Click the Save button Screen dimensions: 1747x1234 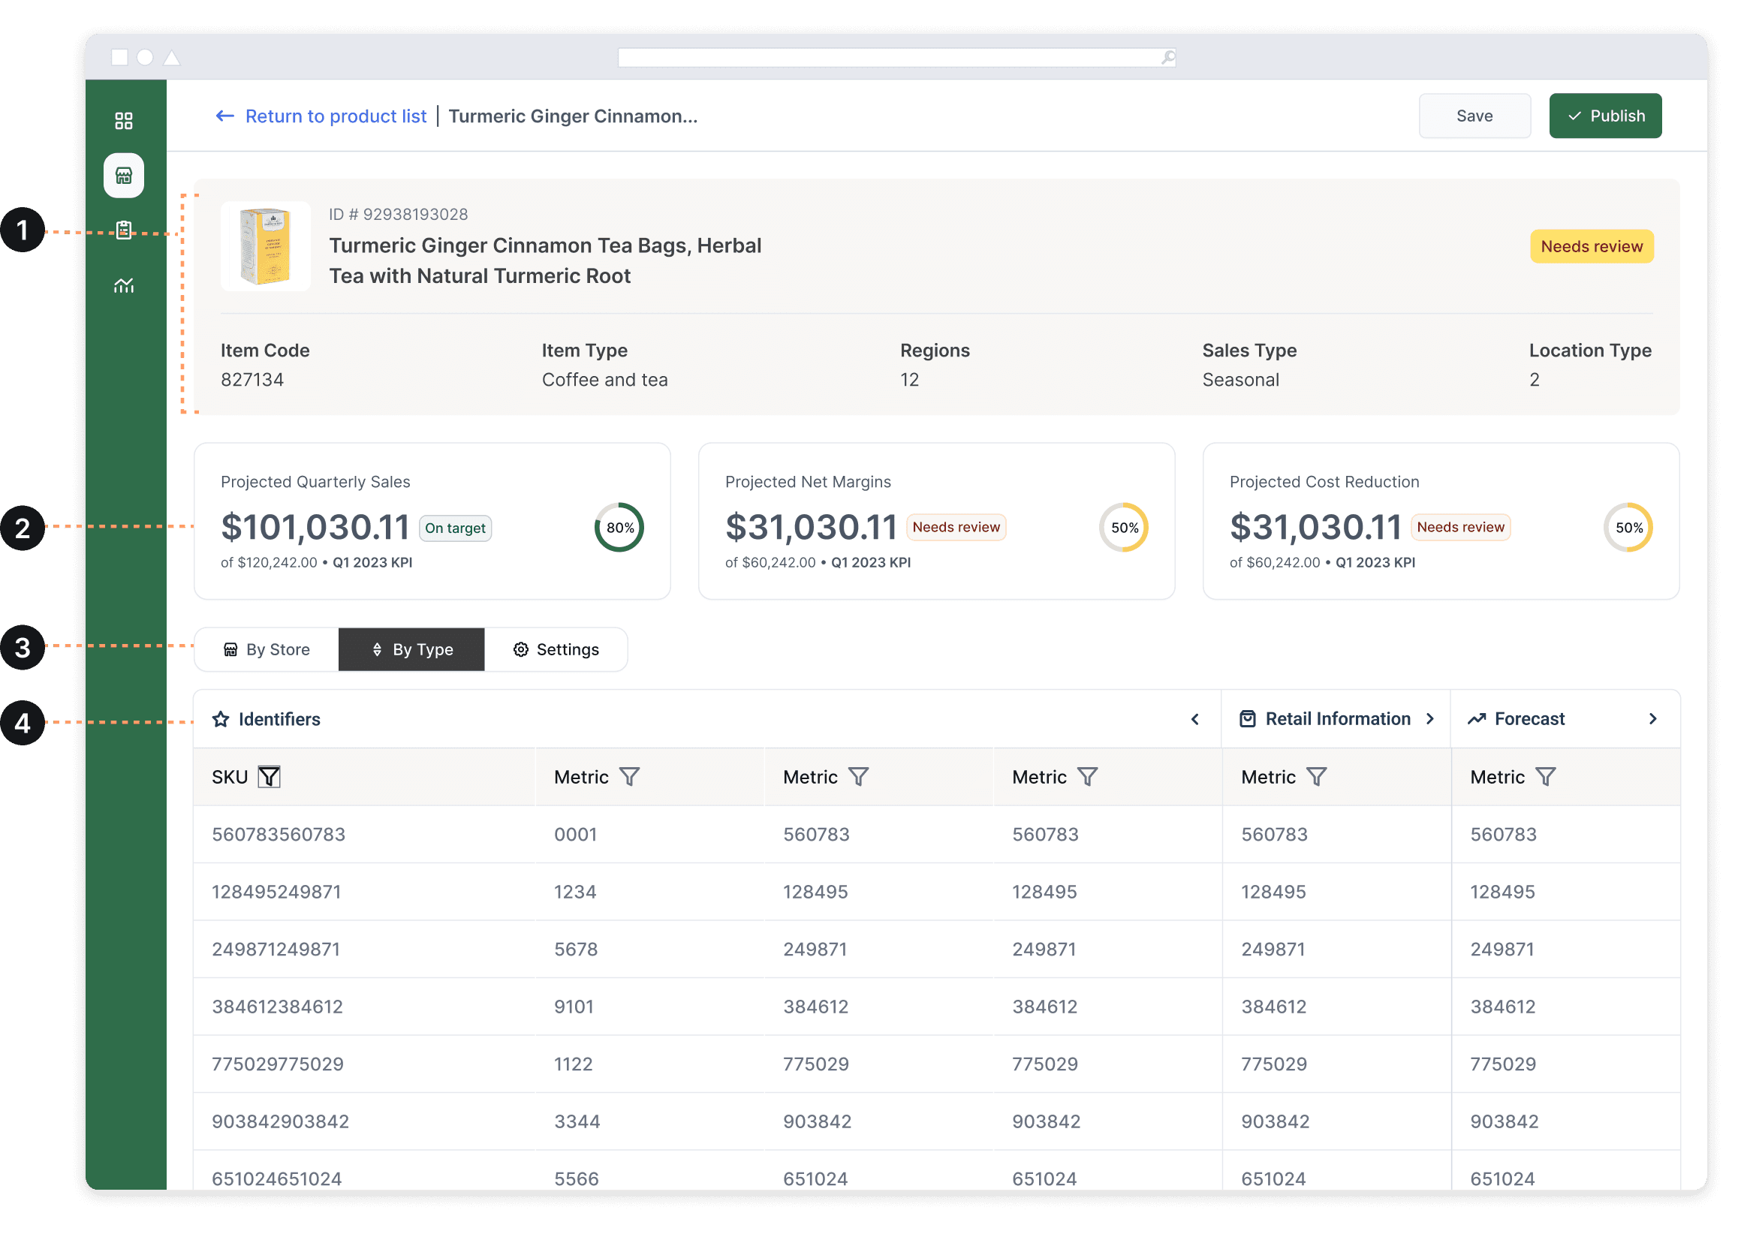(x=1474, y=116)
